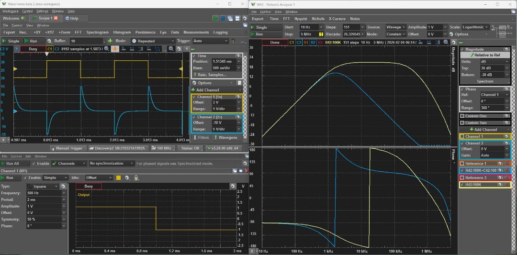Viewport: 517px width, 255px height.
Task: Click the orange cursor icon in scope toolbar
Action: (115, 49)
